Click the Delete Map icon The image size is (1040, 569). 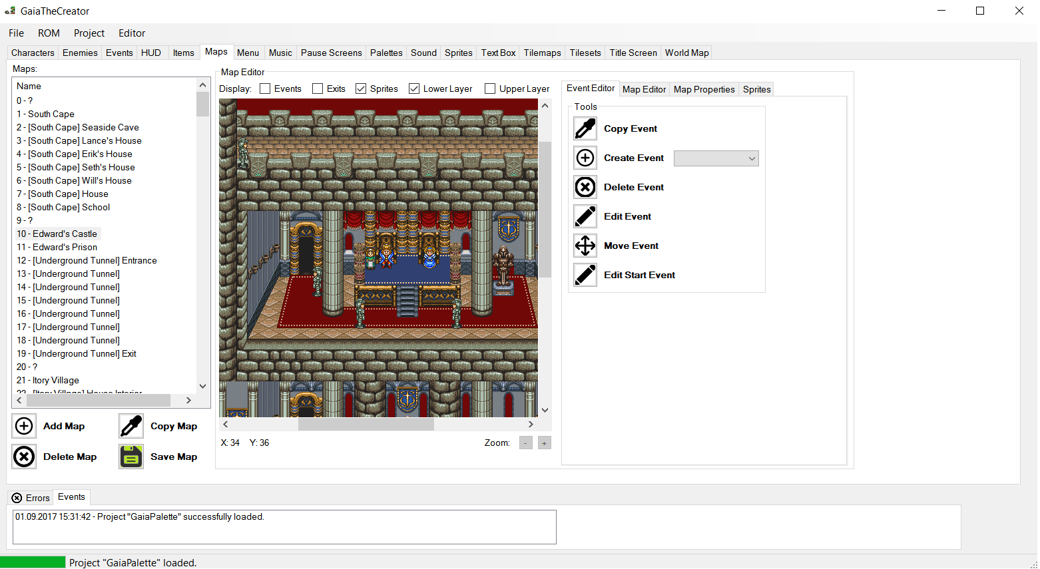[24, 457]
